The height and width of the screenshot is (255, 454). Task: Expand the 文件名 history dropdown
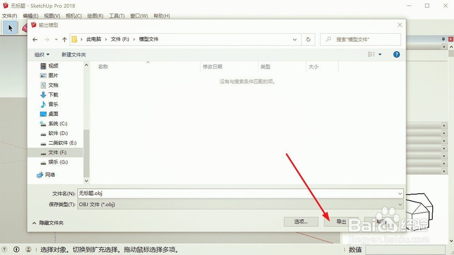pyautogui.click(x=400, y=193)
